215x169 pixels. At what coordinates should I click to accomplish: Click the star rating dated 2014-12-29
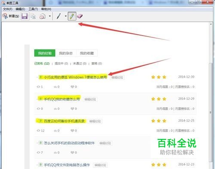(159, 99)
